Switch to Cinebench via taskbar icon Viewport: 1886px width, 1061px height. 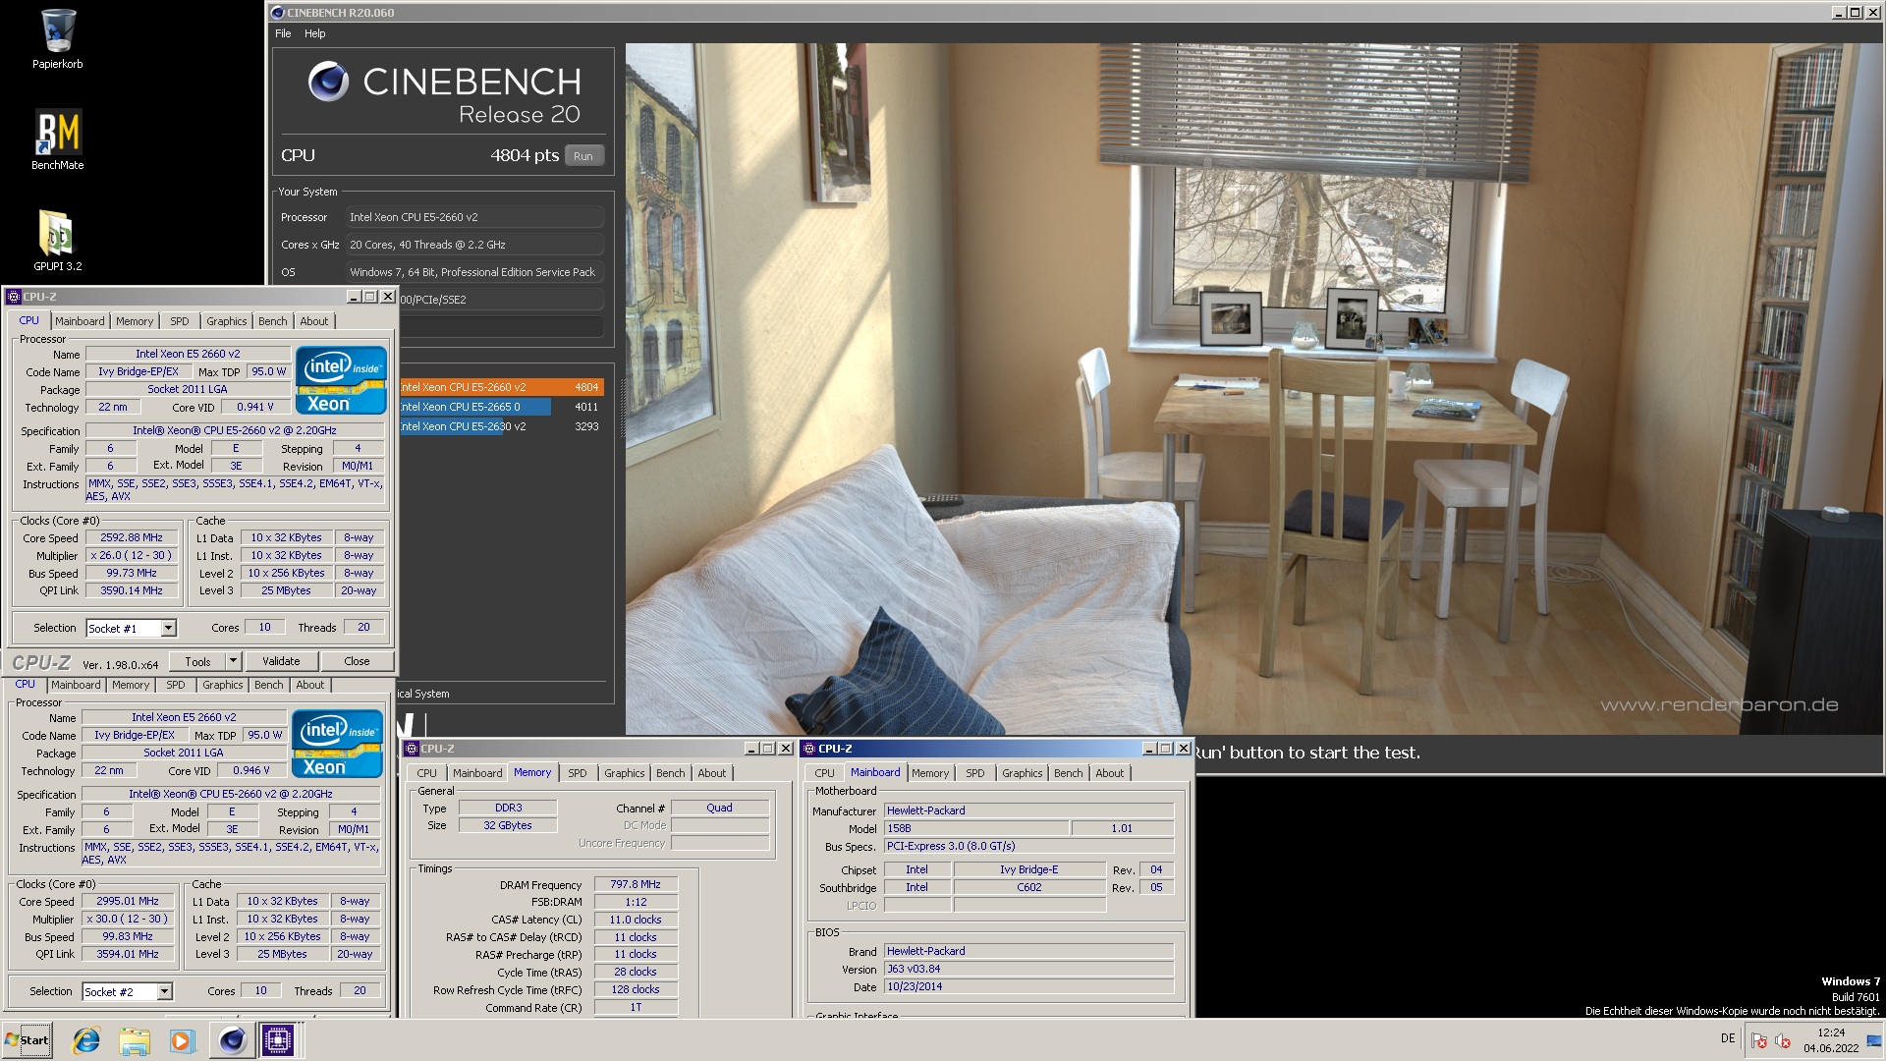232,1040
